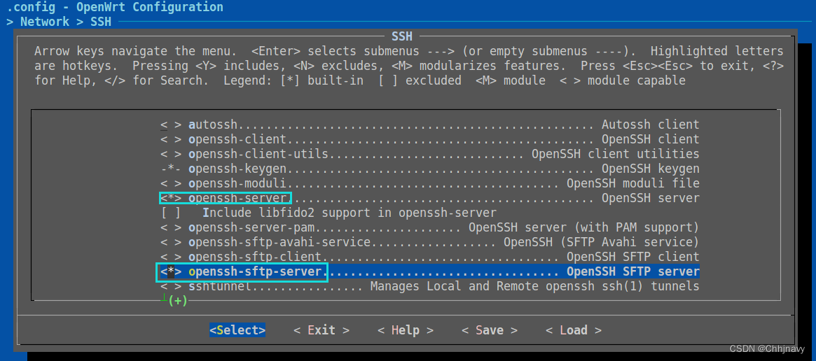
Task: Click the 'OpenSSH (SFTP Avahi service)' description
Action: click(x=602, y=242)
